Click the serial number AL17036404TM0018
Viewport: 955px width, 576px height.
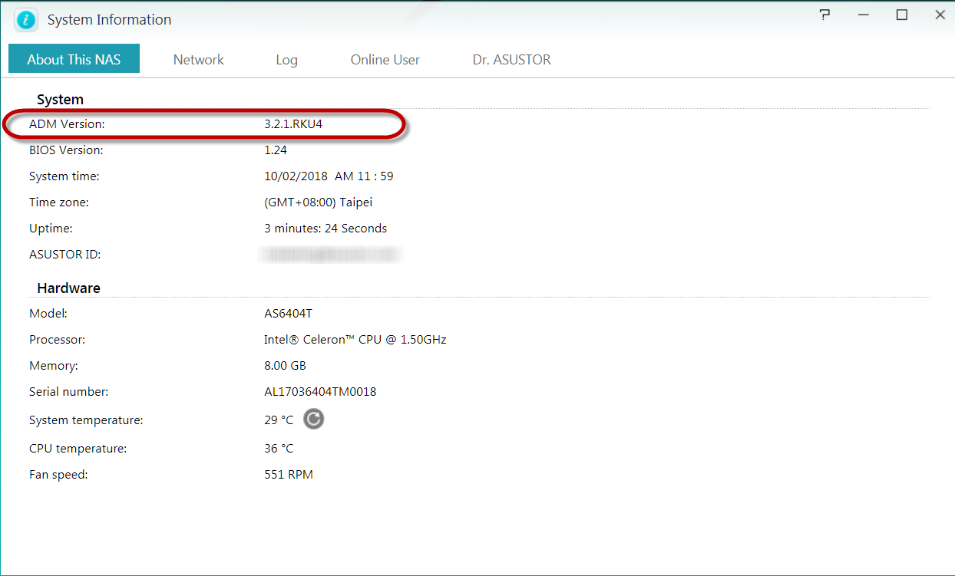[320, 392]
